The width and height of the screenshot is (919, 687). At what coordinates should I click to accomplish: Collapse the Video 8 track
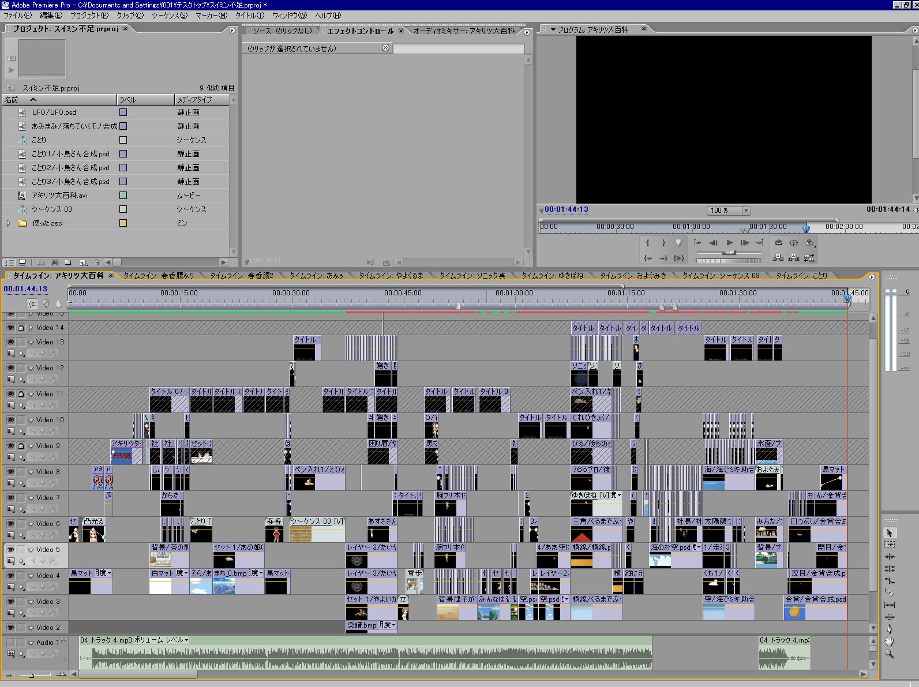(x=31, y=472)
